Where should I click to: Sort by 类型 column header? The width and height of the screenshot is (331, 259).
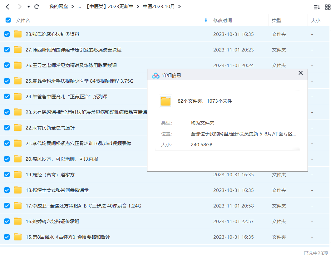(x=276, y=20)
